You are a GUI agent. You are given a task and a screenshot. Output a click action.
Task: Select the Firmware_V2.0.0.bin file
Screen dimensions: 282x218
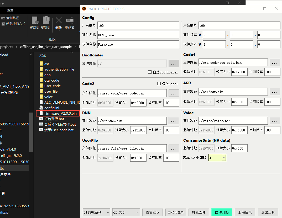60,113
